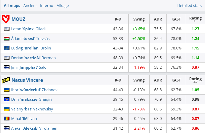The height and width of the screenshot is (133, 205).
Task: Open Dorian 'xertioN' Berman player profile
Action: click(33, 58)
